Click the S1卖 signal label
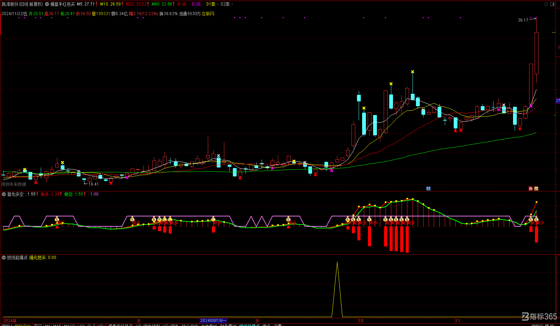 tap(212, 4)
